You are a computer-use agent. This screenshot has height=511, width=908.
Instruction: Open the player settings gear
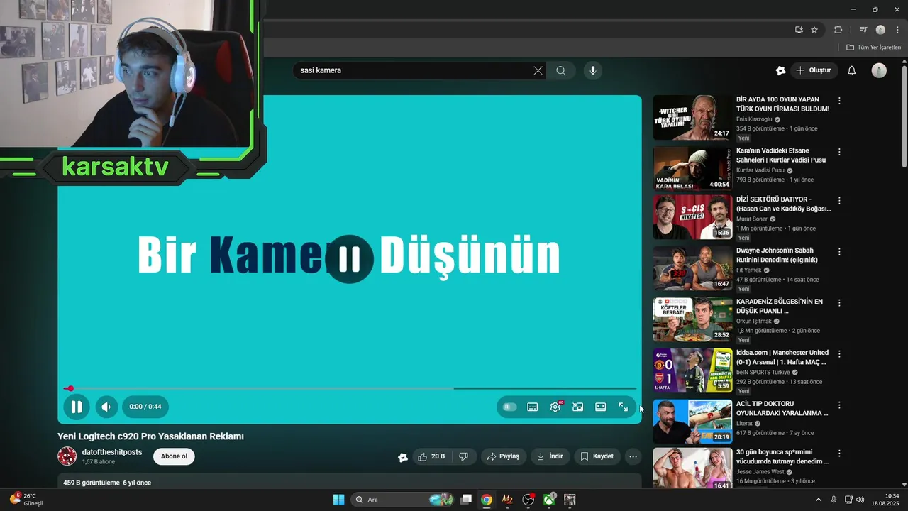[555, 407]
